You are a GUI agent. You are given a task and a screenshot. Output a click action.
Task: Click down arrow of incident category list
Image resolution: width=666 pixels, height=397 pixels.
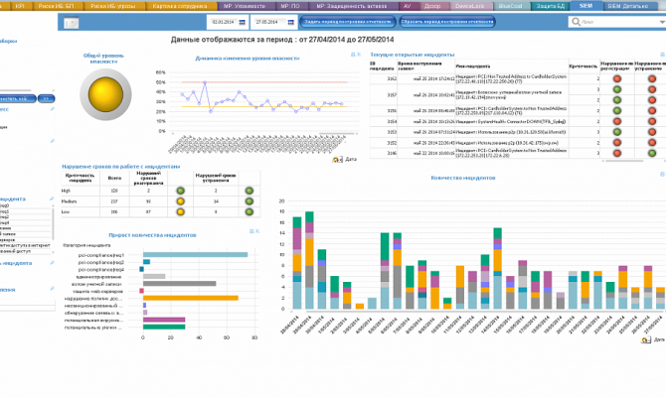(53, 252)
